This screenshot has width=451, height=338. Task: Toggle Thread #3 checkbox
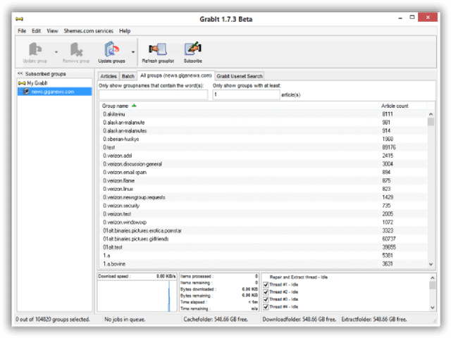tap(266, 299)
